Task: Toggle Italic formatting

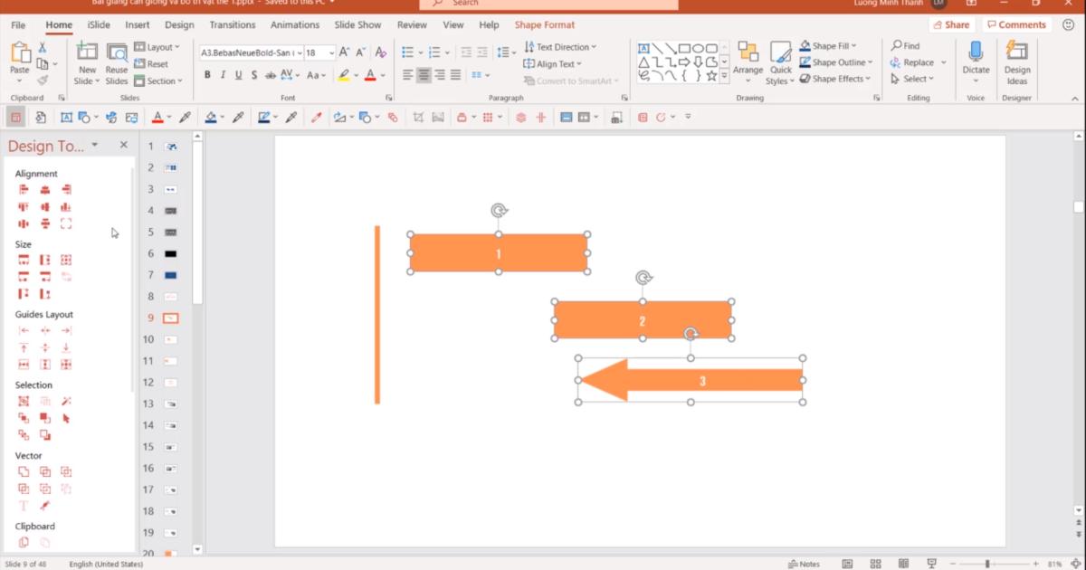Action: click(x=224, y=75)
